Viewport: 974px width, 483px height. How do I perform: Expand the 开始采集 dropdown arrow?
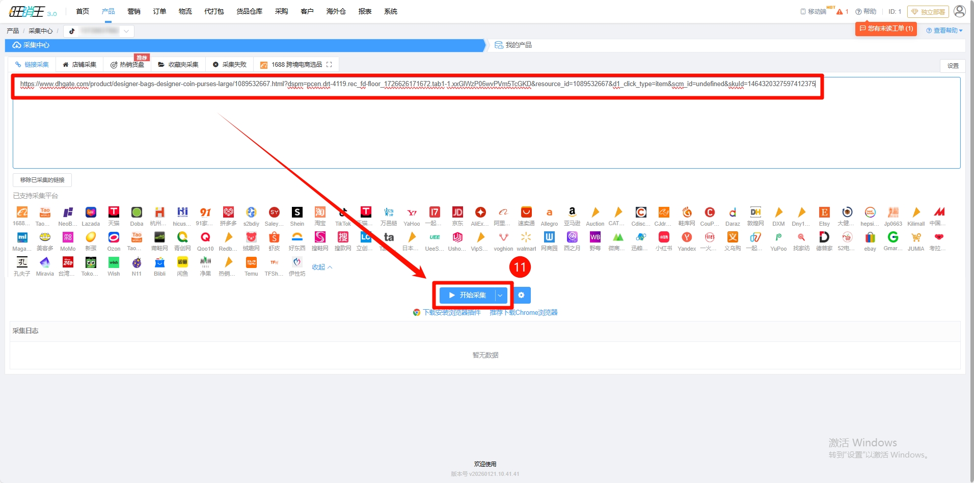[x=500, y=296]
